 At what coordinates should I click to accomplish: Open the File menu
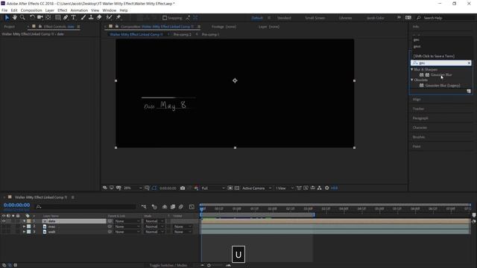4,10
